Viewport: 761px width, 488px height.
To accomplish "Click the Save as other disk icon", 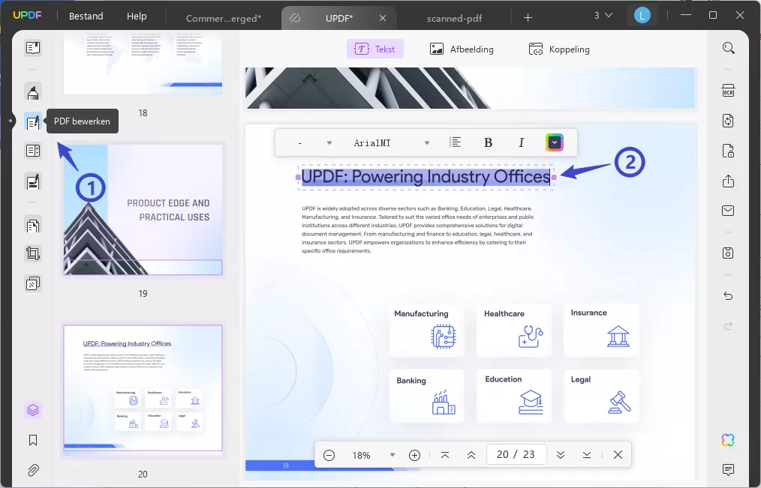I will pos(728,253).
